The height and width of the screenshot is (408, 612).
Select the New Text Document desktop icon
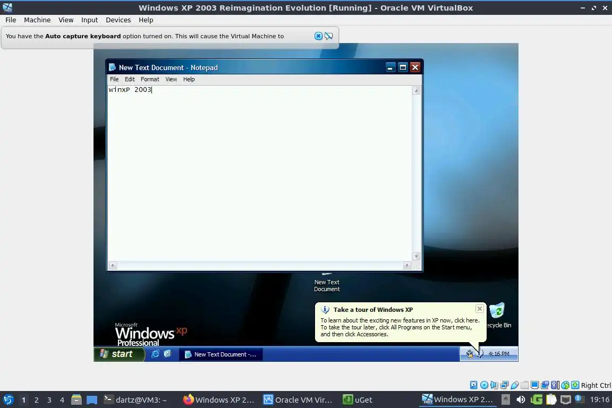click(x=327, y=284)
